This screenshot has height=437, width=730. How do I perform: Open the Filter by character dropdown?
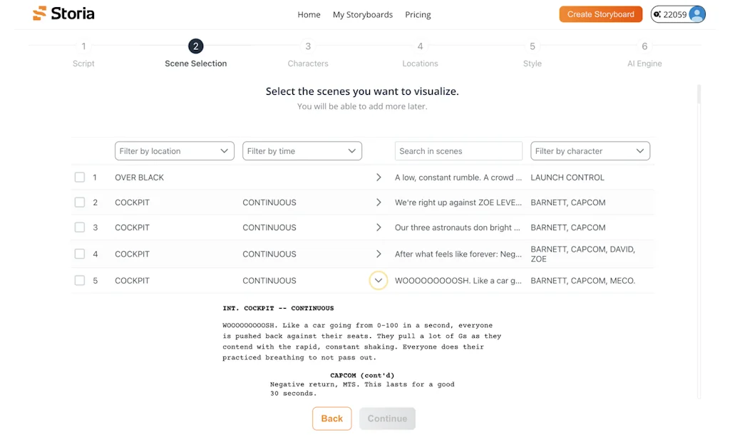pyautogui.click(x=590, y=150)
